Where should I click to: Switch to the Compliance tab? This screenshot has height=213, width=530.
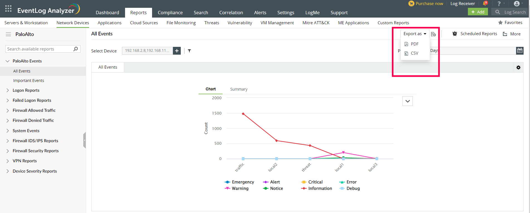[170, 13]
